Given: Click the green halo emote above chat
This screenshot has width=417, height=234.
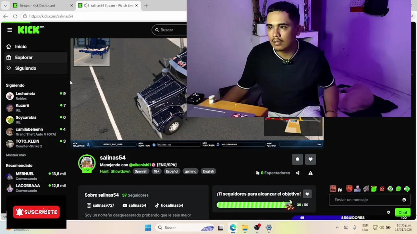Looking at the screenshot, I should coord(374,189).
